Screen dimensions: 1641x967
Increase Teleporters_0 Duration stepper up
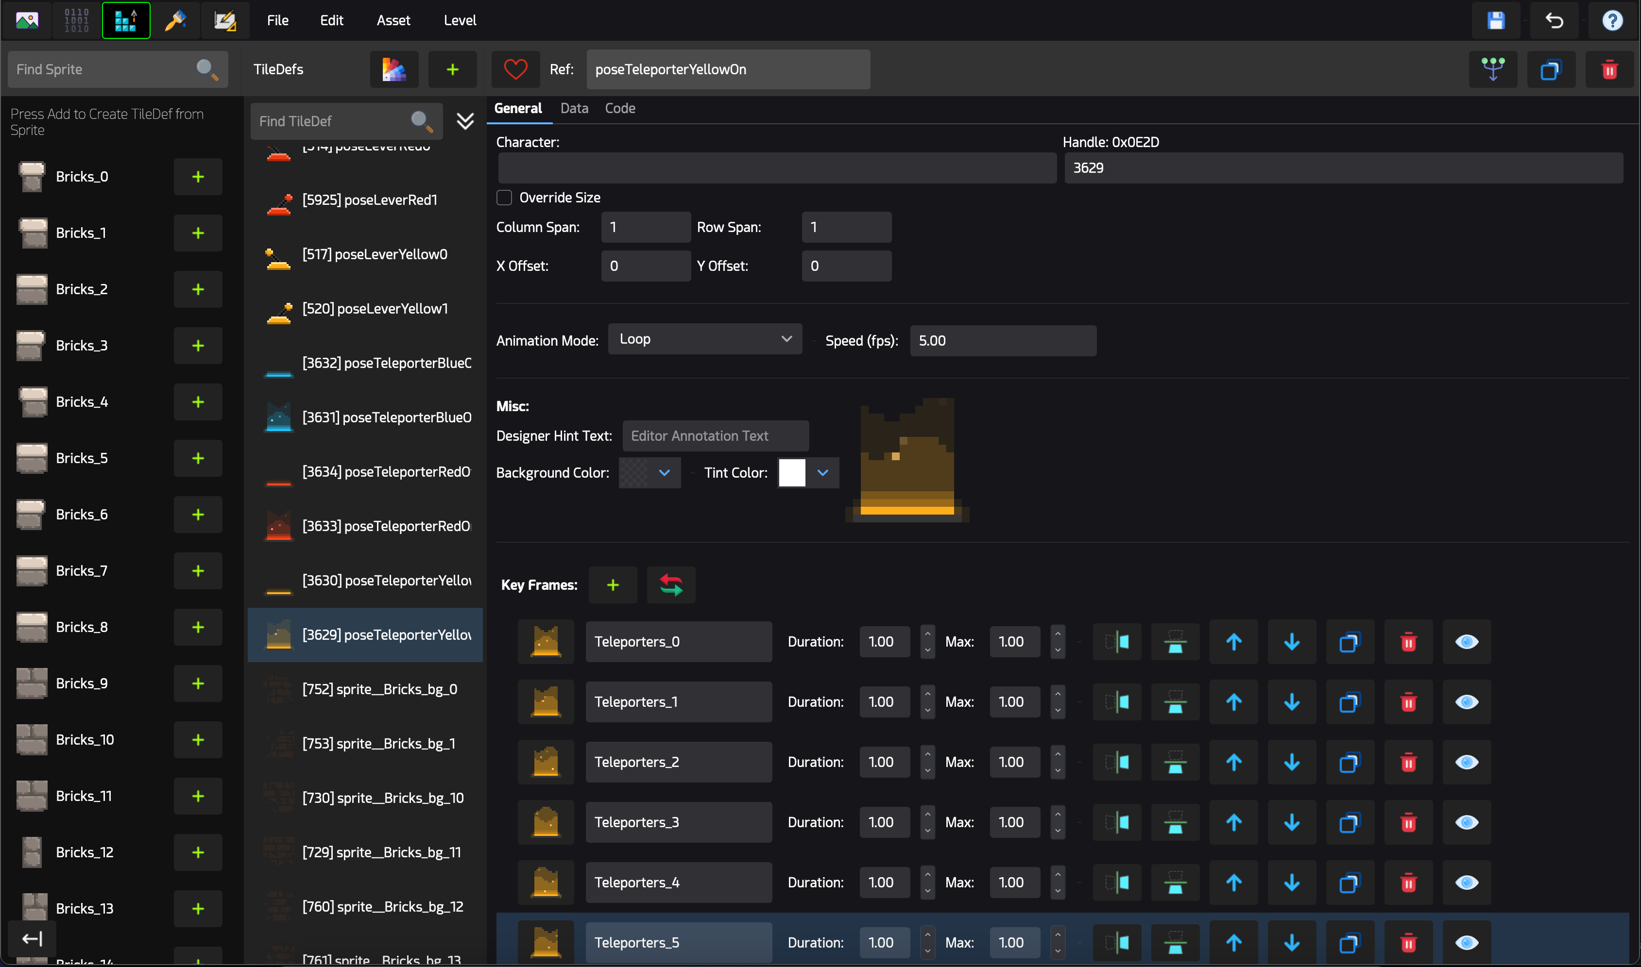[x=927, y=634]
